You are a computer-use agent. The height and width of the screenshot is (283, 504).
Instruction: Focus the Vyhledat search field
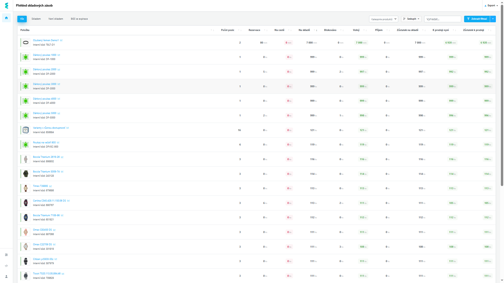(x=443, y=19)
